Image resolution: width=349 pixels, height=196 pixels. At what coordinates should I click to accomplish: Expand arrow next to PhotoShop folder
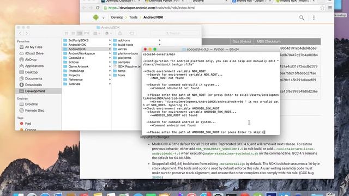coord(110,71)
